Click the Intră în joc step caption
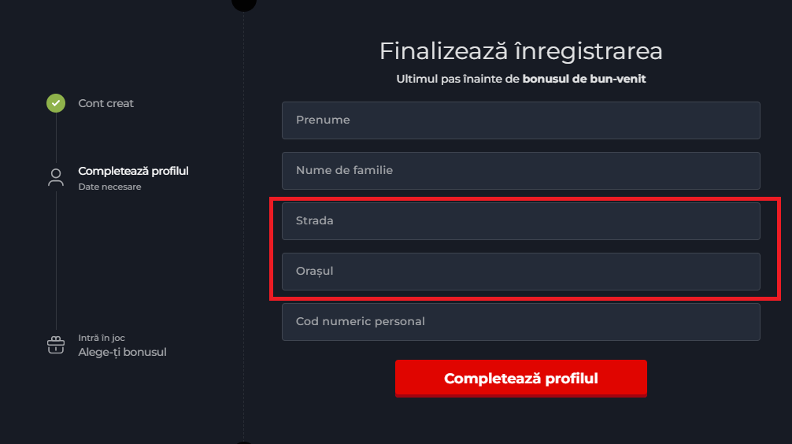792x444 pixels. click(102, 338)
